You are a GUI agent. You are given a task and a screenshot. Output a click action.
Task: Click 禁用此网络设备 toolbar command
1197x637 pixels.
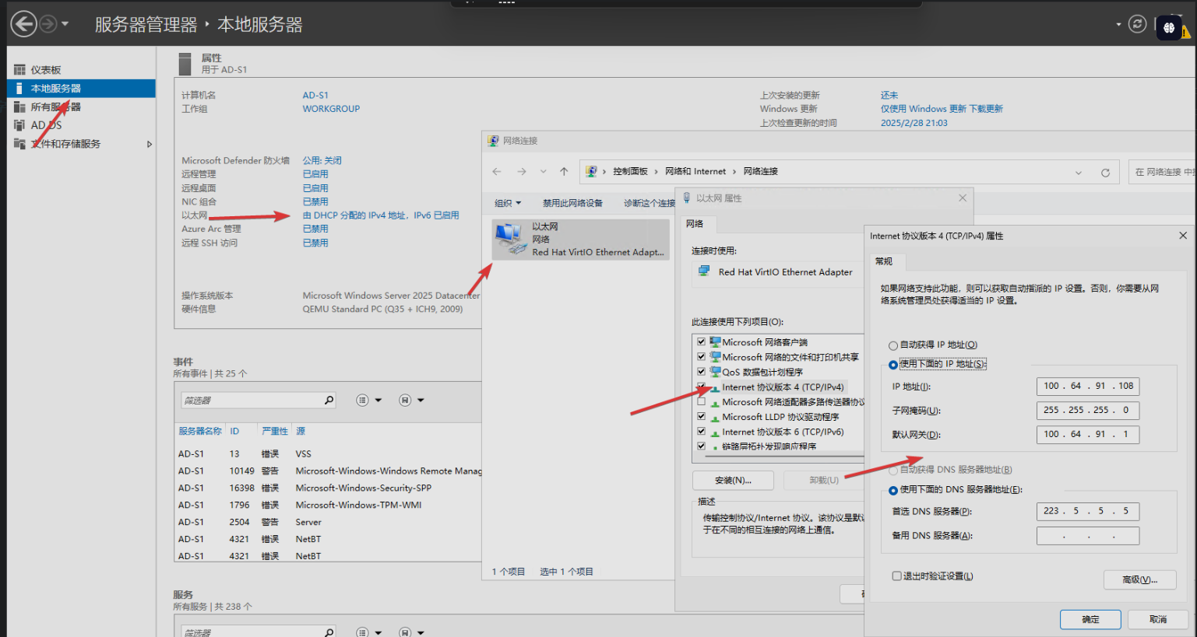(572, 203)
